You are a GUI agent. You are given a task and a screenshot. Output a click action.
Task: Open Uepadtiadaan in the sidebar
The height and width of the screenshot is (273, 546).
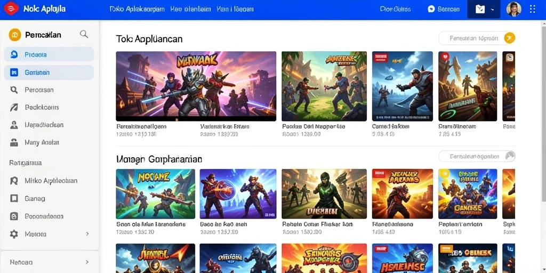point(49,125)
